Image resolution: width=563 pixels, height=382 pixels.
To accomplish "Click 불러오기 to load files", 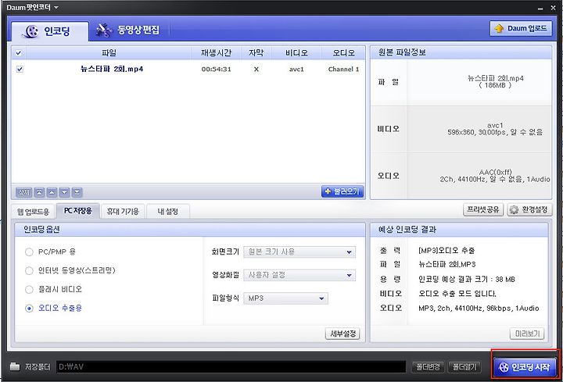I will click(x=342, y=191).
